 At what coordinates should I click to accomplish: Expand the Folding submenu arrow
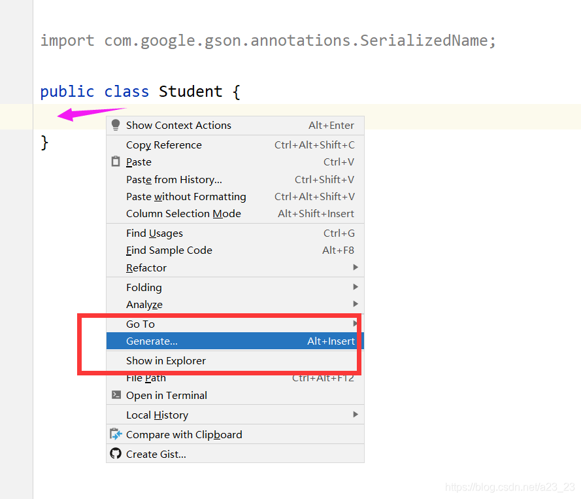pos(356,286)
